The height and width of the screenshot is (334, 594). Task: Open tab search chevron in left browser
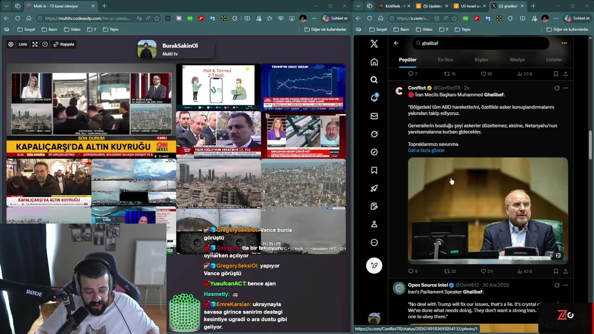tap(7, 6)
